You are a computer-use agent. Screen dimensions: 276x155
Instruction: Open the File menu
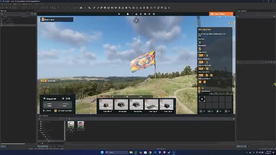click(2, 4)
